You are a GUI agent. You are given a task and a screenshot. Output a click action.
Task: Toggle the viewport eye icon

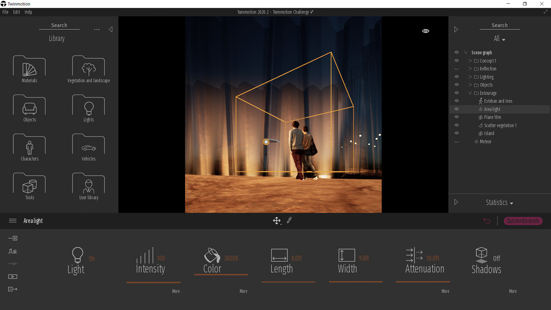coord(426,31)
